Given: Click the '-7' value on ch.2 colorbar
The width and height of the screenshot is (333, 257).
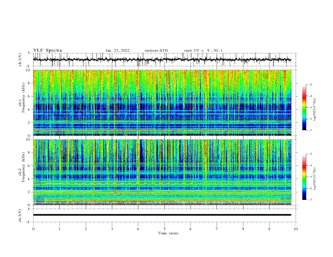Looking at the screenshot, I should 310,199.
